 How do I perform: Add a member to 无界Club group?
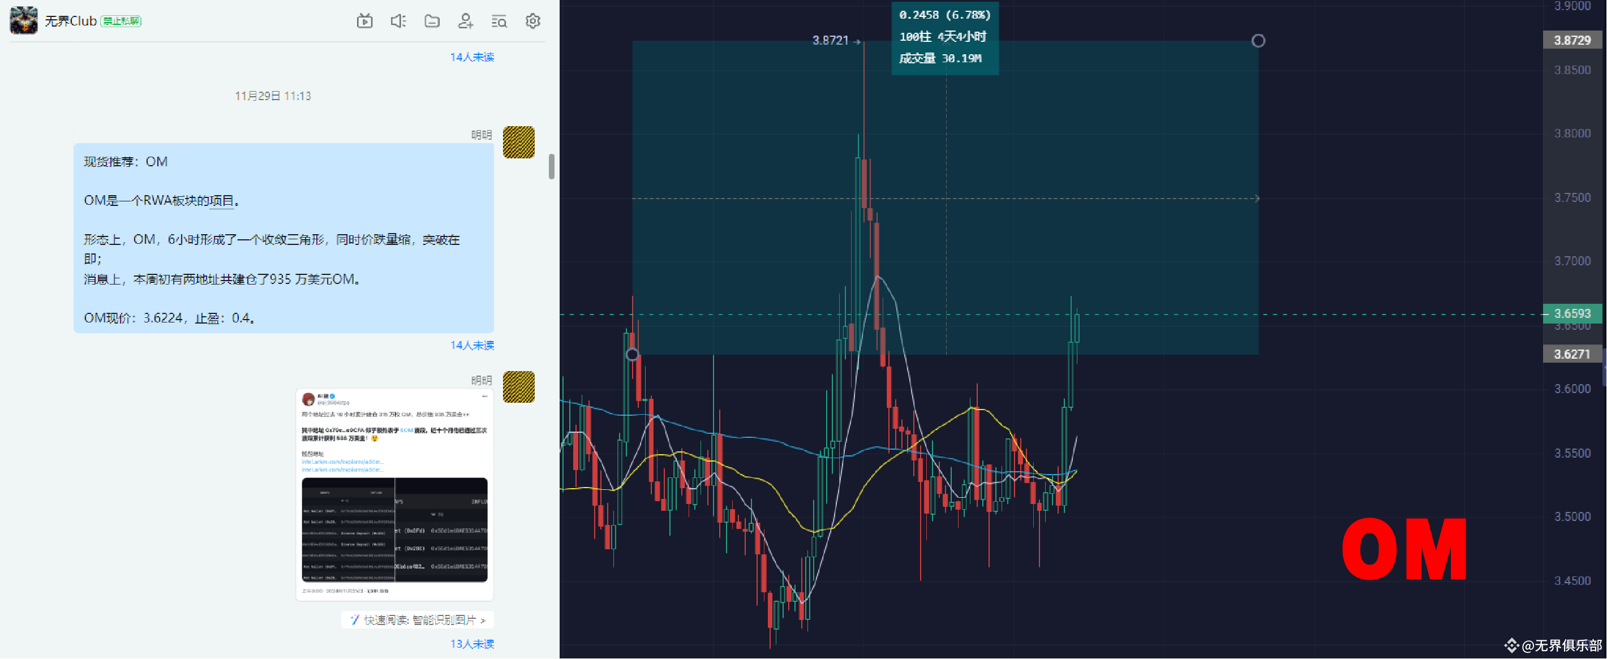point(465,20)
